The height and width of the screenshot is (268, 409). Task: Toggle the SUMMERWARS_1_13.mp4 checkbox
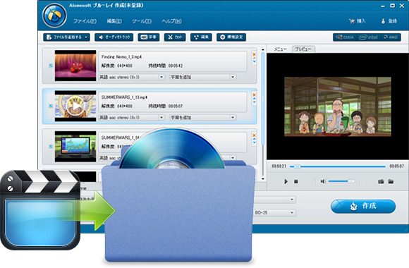[x=51, y=106]
